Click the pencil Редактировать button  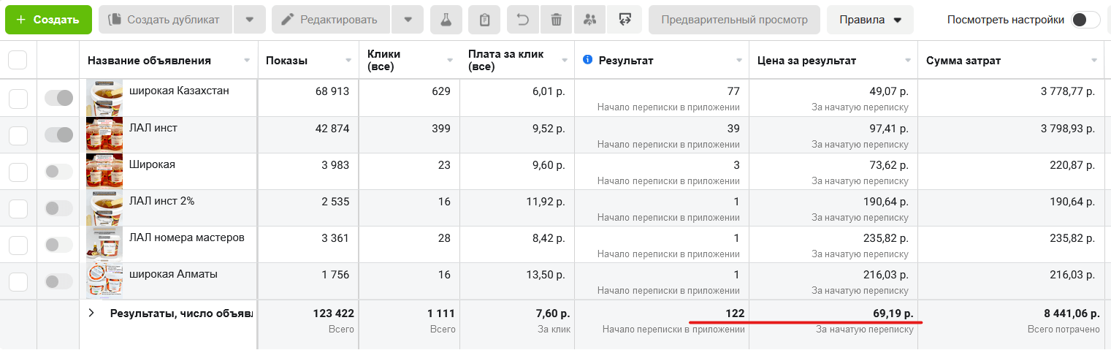coord(331,20)
